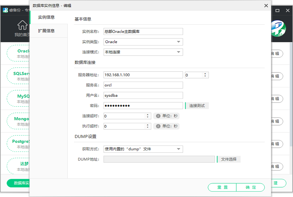Click info icon beside 执行超时 unit hint
293x197 pixels.
pos(158,126)
